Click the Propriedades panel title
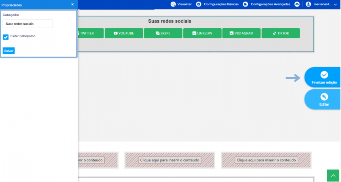 pos(11,5)
